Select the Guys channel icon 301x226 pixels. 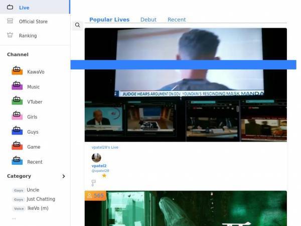17,130
